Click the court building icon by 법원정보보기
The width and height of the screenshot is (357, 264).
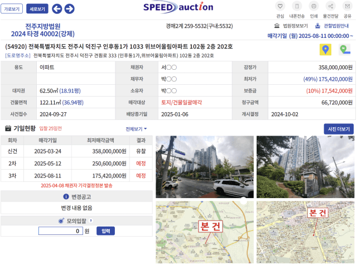(x=277, y=26)
